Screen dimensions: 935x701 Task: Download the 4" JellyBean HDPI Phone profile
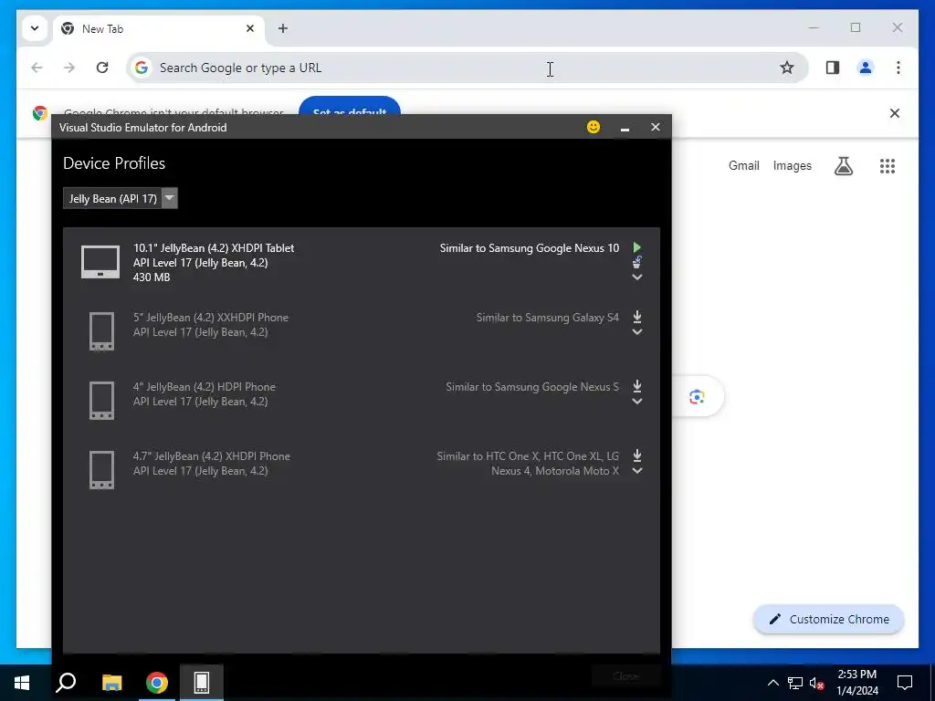636,386
